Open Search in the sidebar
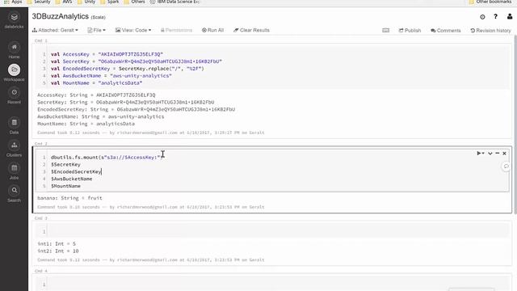Viewport: 517px width, 291px height. point(14,194)
